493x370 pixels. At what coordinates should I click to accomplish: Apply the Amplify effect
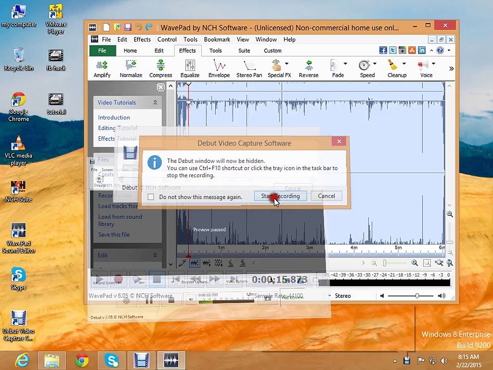102,68
